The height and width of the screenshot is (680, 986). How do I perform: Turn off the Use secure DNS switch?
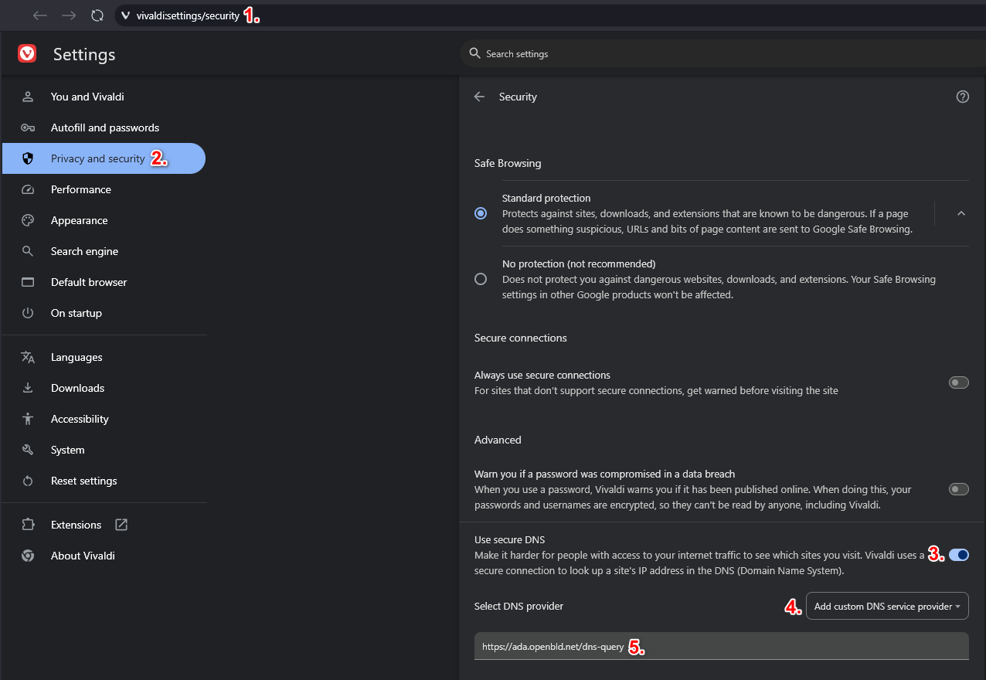[958, 555]
